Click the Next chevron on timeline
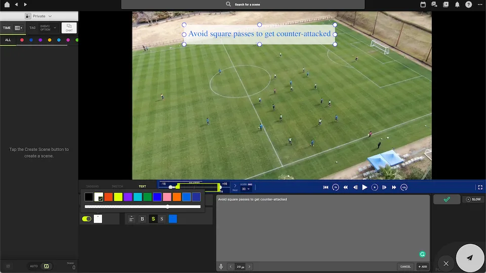Image resolution: width=486 pixels, height=273 pixels. point(235,186)
